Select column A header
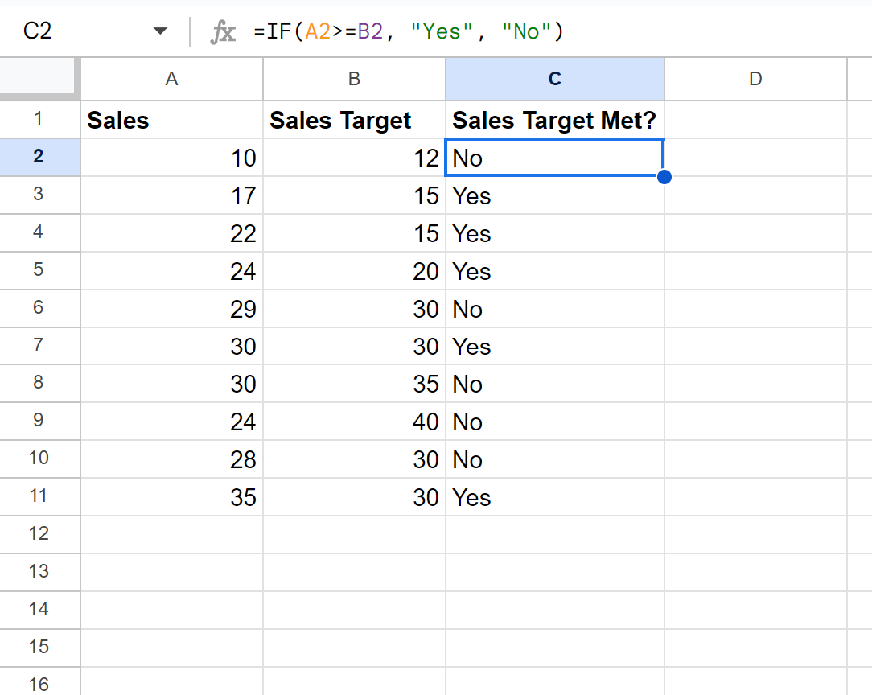The width and height of the screenshot is (872, 695). tap(172, 79)
